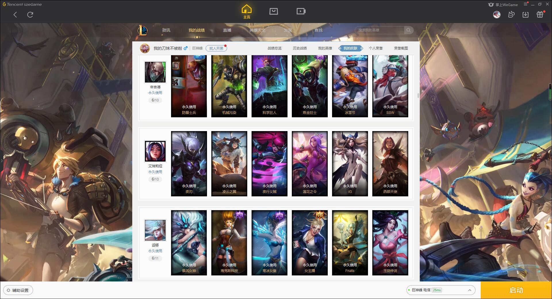Open 寒冰女皇 skin card

point(269,243)
